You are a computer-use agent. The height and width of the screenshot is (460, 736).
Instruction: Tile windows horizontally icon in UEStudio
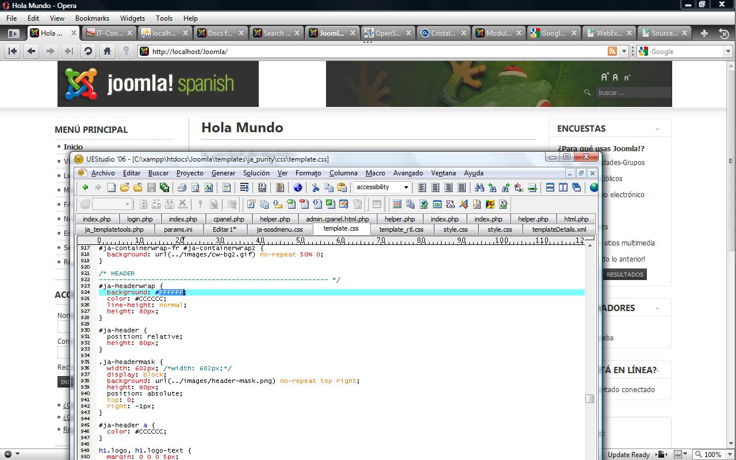pos(550,187)
